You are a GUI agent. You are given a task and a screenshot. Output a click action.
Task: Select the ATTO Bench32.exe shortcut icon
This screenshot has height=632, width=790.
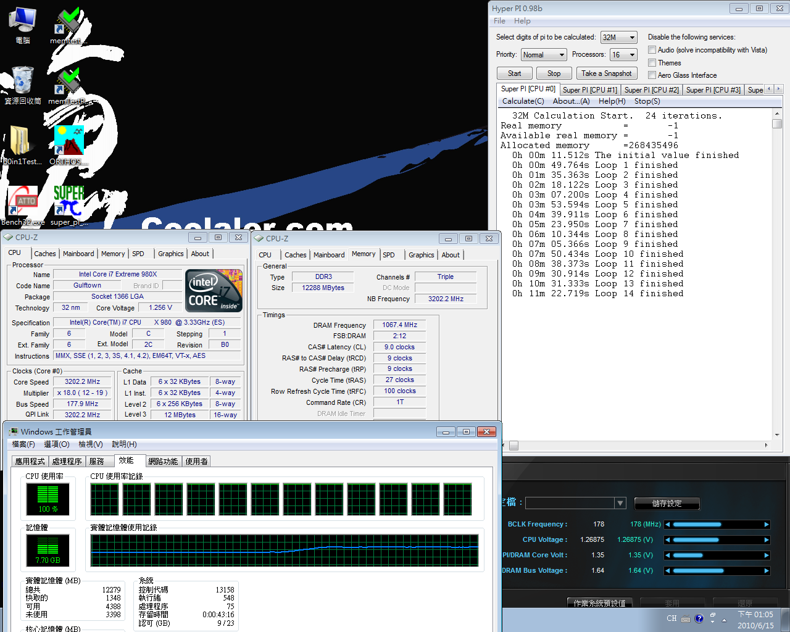23,206
